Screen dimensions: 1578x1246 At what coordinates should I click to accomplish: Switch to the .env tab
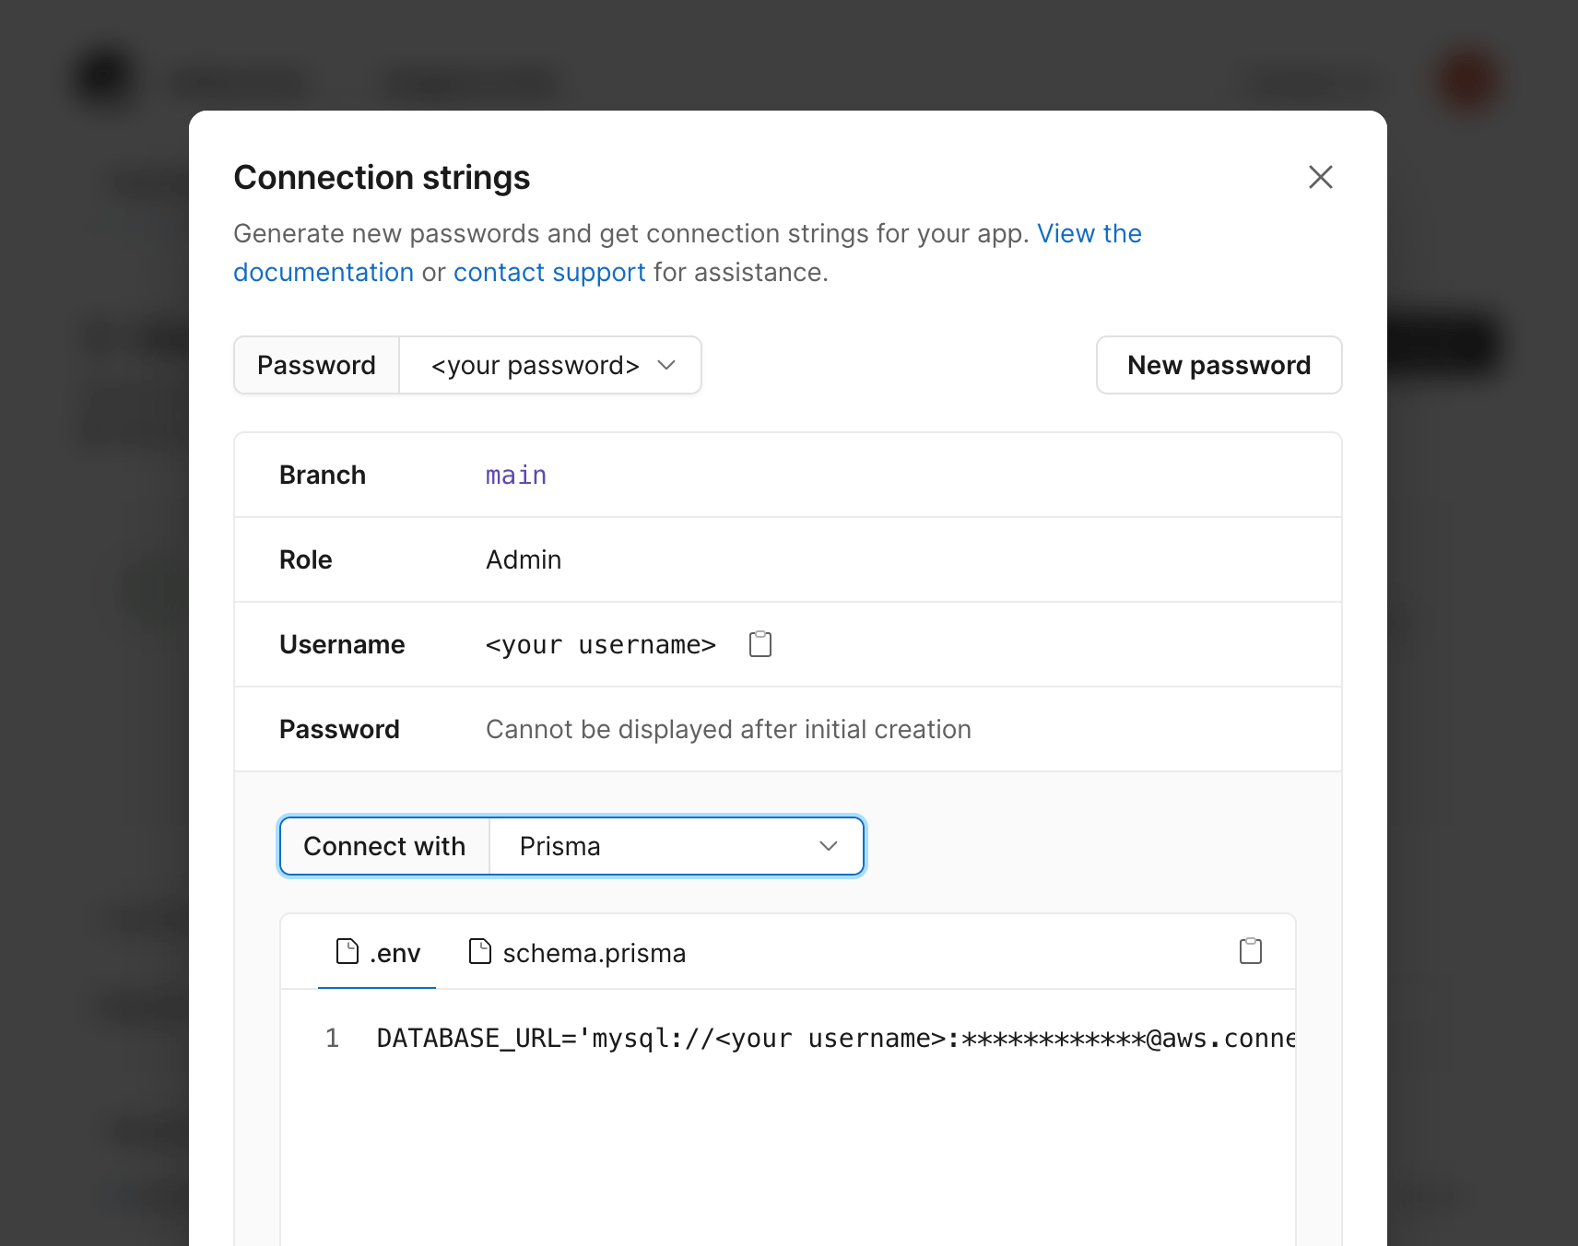[x=394, y=952]
